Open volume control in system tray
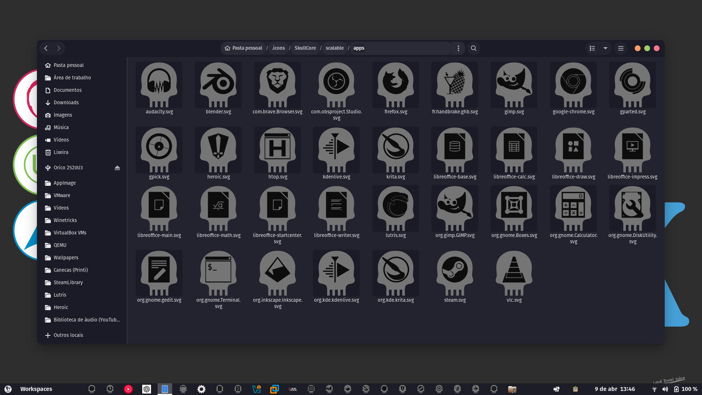The height and width of the screenshot is (395, 702). (665, 389)
